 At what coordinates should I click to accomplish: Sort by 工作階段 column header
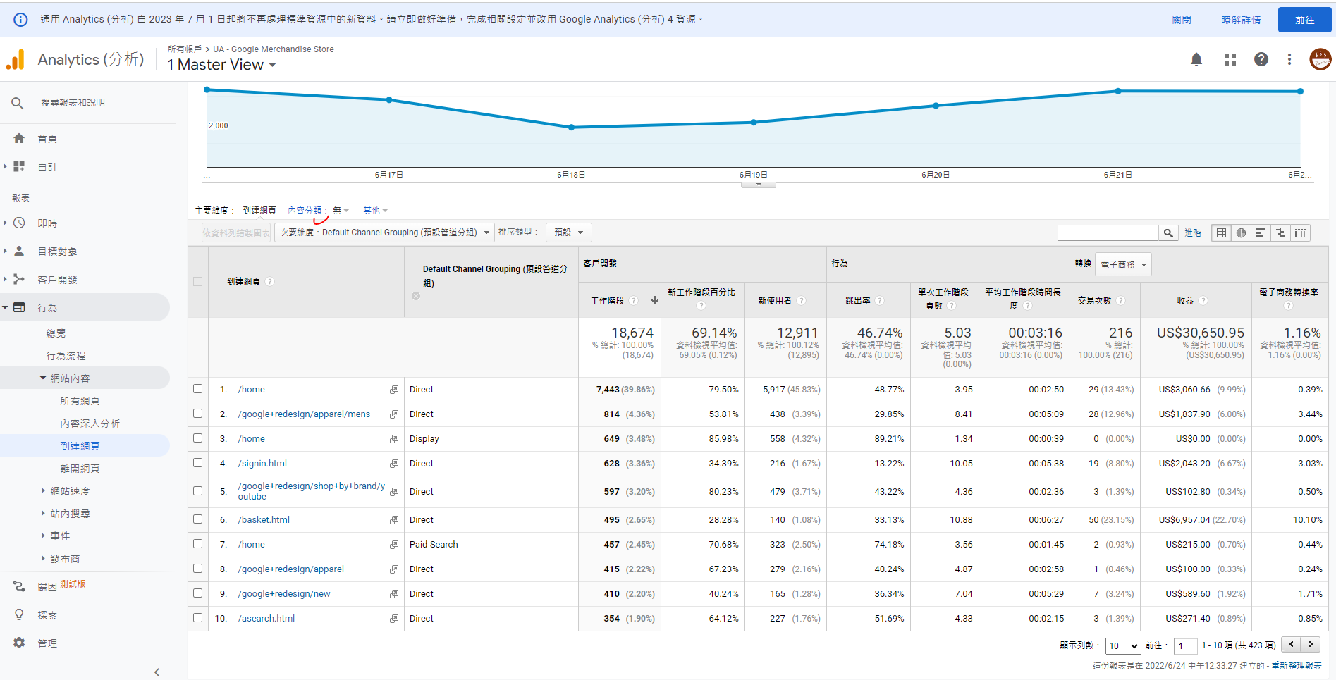pos(608,301)
